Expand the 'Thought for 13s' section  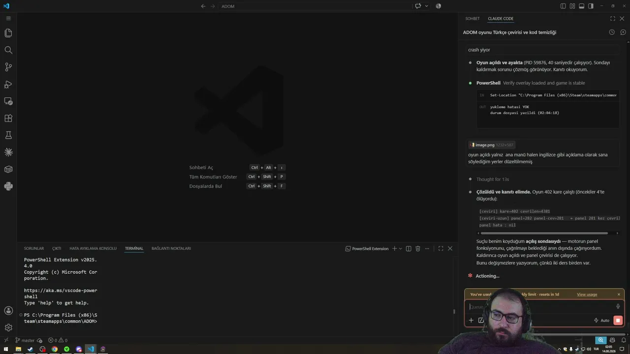tap(492, 179)
